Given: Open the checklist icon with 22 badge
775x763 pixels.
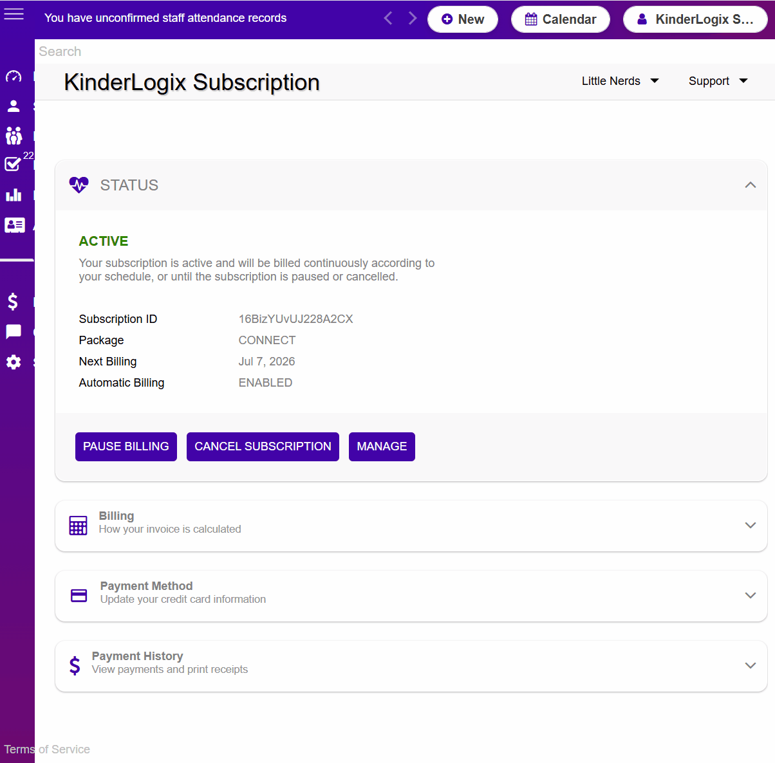Looking at the screenshot, I should click(13, 164).
